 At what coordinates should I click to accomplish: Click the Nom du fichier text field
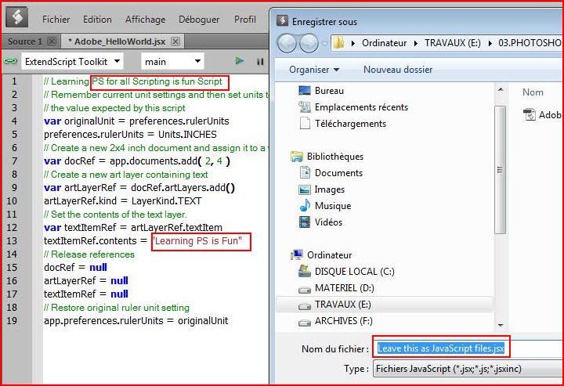(x=443, y=349)
